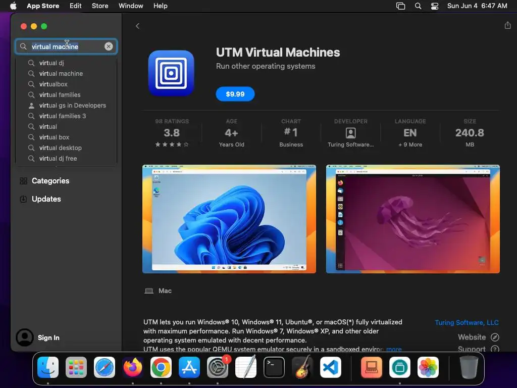This screenshot has width=517, height=388.
Task: Open the Help menu
Action: [x=160, y=6]
